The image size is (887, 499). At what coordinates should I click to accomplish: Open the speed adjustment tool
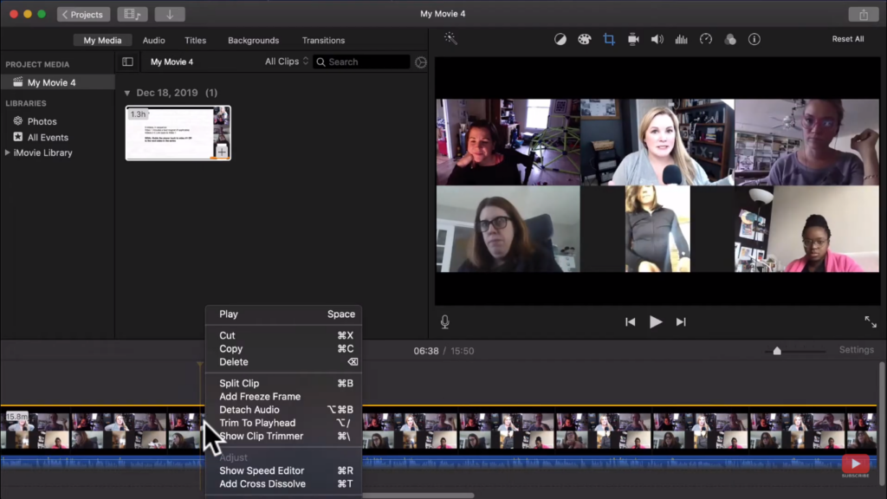705,39
